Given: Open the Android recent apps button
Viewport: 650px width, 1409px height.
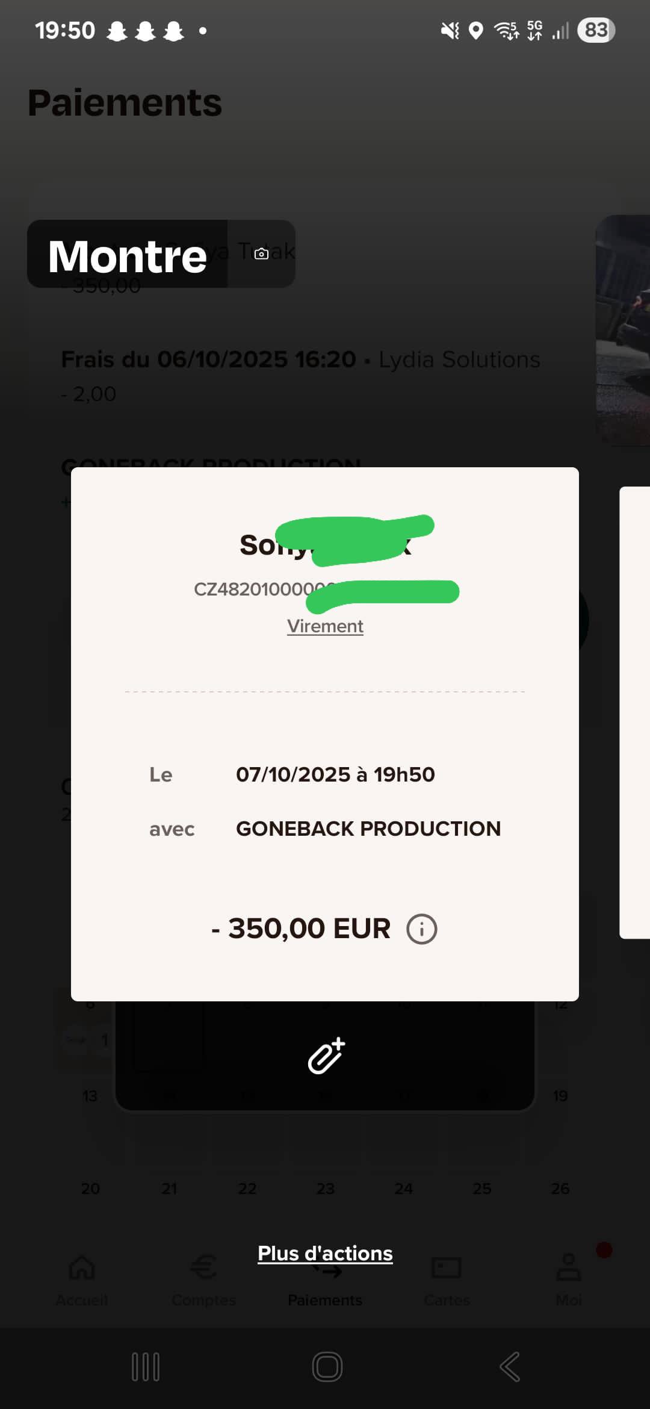Looking at the screenshot, I should 146,1367.
